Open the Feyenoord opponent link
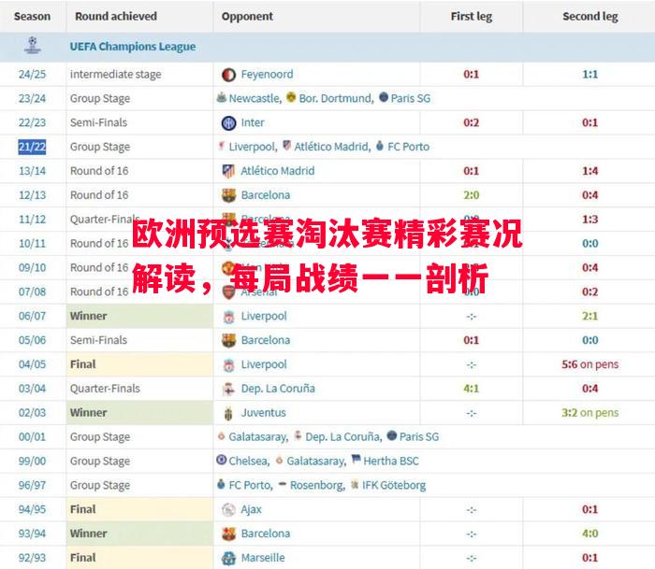 click(267, 74)
